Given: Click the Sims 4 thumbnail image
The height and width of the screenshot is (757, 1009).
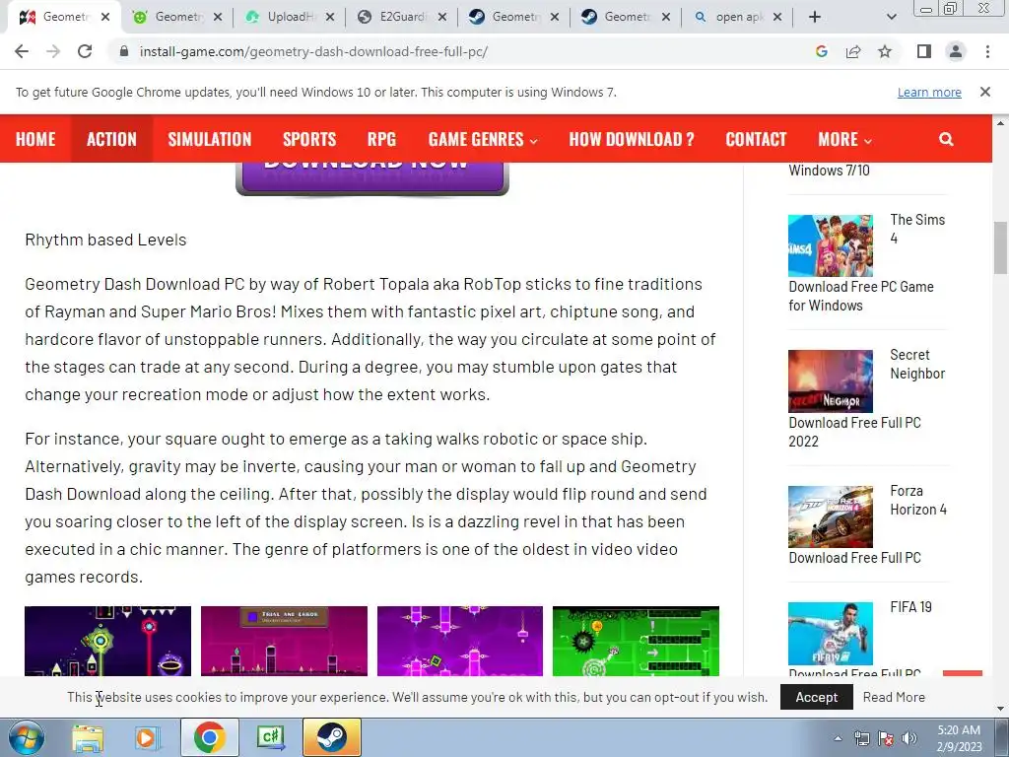Looking at the screenshot, I should point(831,245).
